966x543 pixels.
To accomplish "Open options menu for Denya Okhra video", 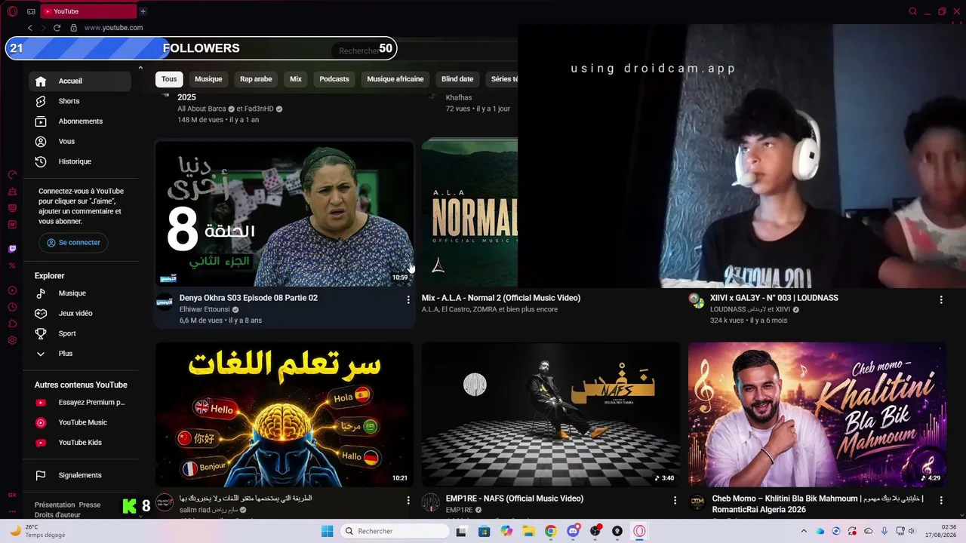I will point(408,300).
